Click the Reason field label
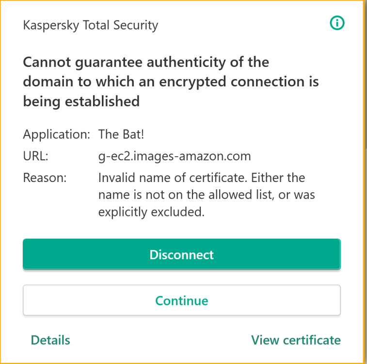The image size is (367, 364). tap(45, 178)
